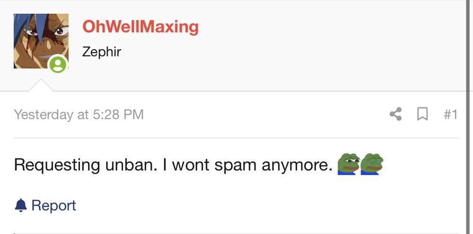Click the Report link
473x234 pixels.
53,205
